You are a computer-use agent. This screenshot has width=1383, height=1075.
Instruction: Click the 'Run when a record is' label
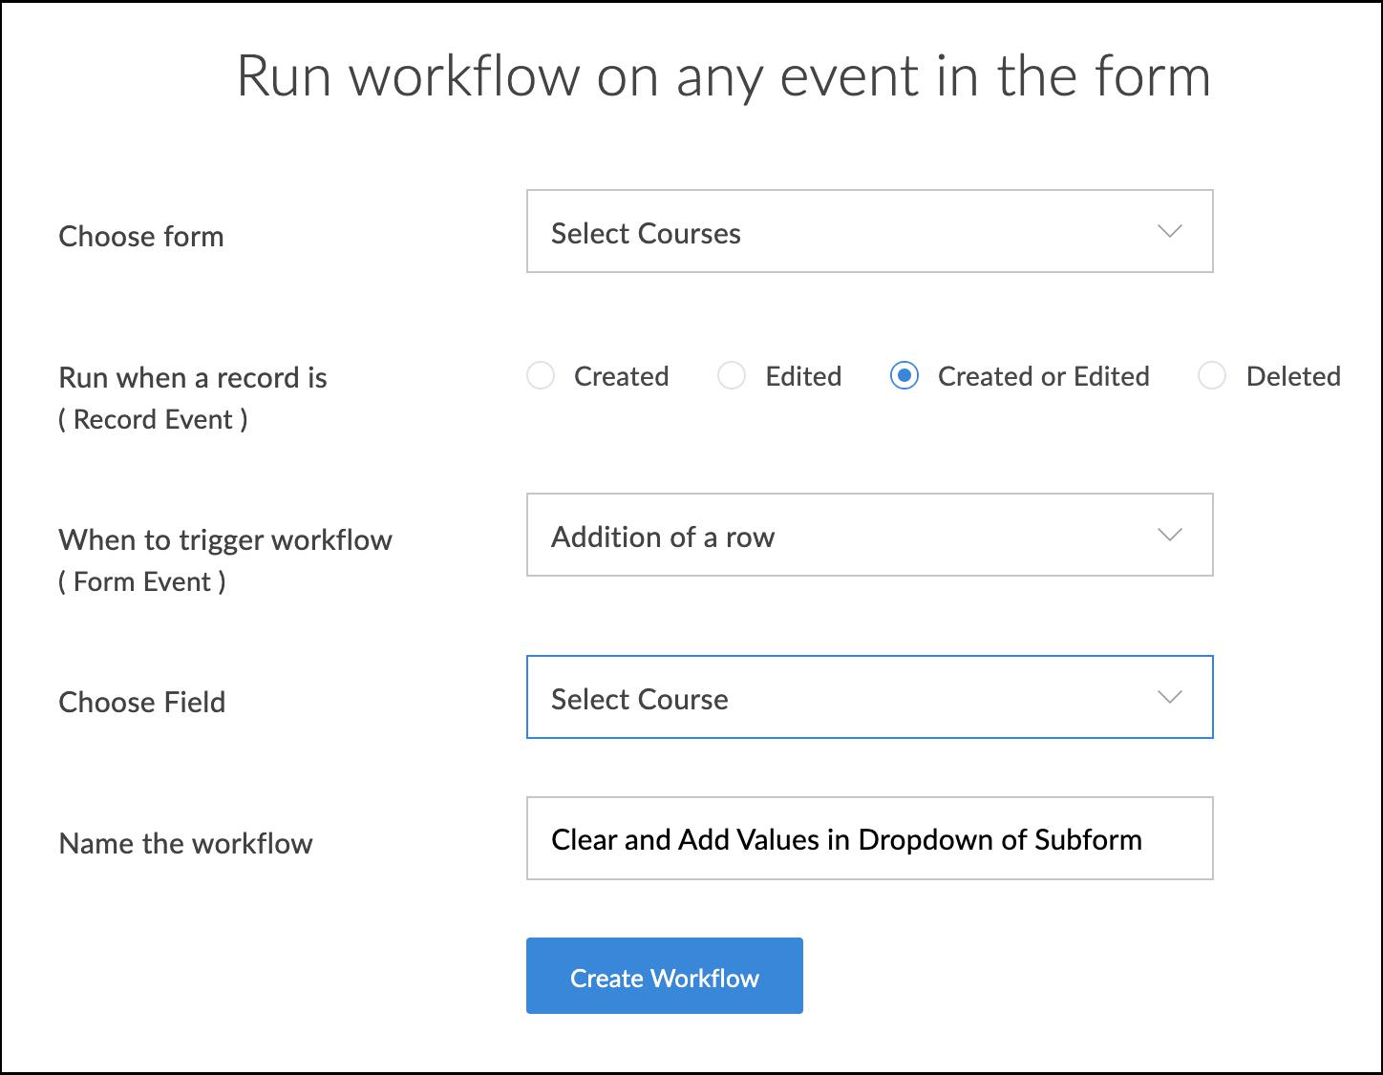[193, 378]
